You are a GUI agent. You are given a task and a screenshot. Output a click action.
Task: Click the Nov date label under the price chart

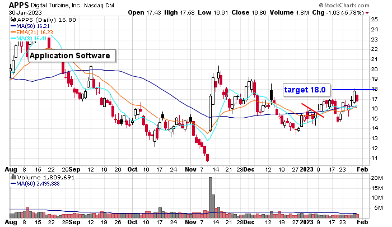pos(190,169)
